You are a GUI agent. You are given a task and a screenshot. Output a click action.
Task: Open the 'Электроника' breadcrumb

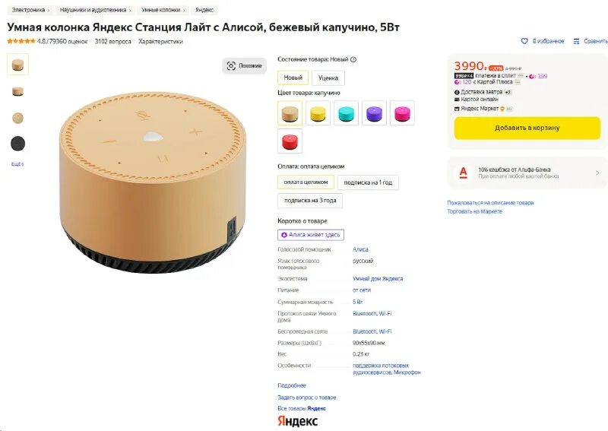click(28, 10)
